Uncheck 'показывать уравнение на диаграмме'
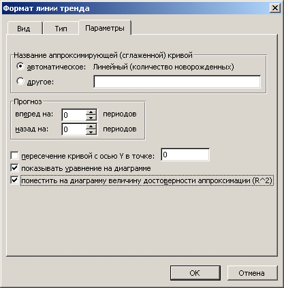Viewport: 284px width, 288px height. pos(14,168)
